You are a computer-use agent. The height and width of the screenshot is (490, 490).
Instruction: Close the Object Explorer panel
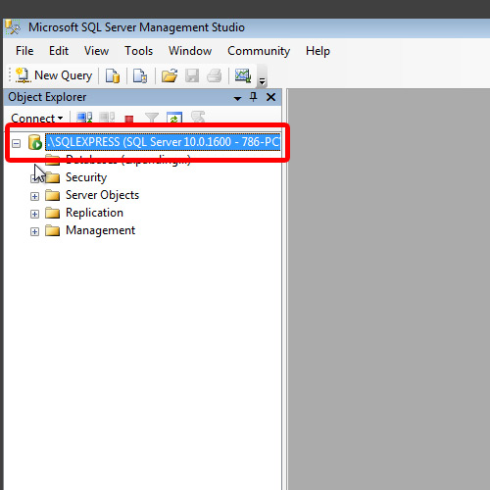pyautogui.click(x=270, y=97)
